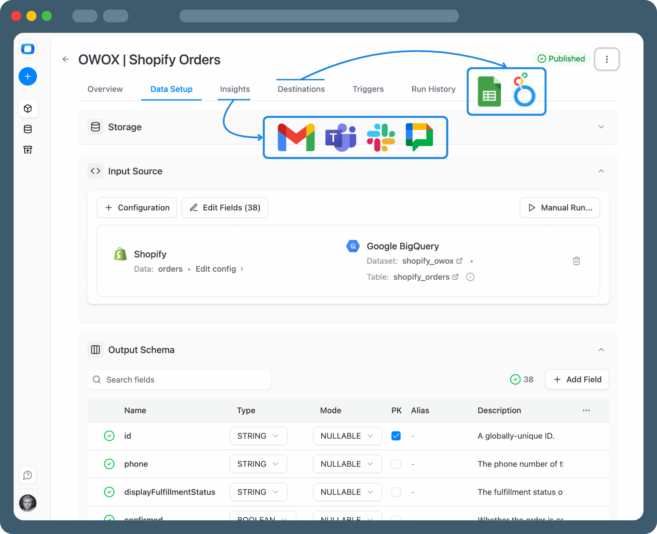Viewport: 657px width, 534px height.
Task: Open the cube data marts sidebar icon
Action: click(x=28, y=108)
